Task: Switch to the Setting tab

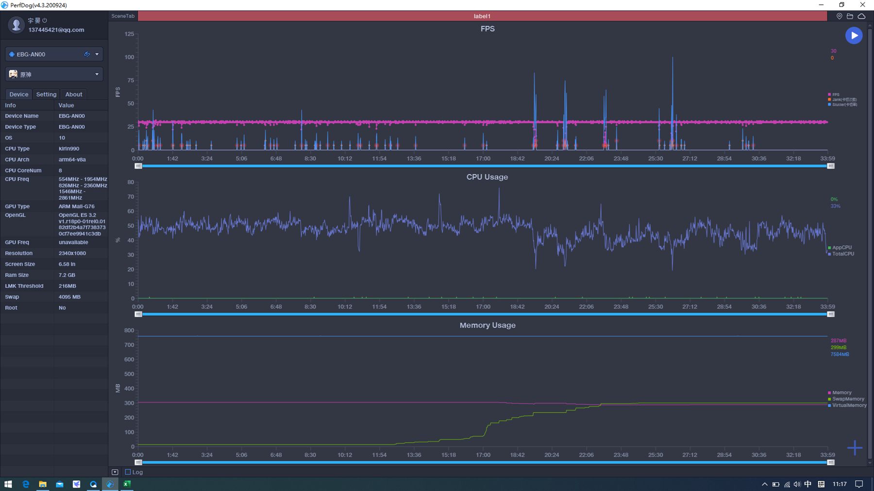Action: click(46, 94)
